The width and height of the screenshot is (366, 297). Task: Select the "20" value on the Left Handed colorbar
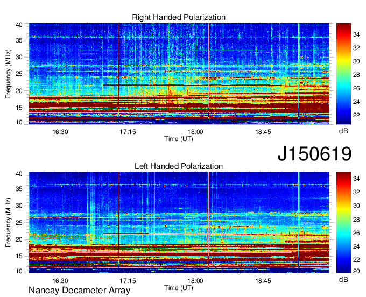(356, 271)
